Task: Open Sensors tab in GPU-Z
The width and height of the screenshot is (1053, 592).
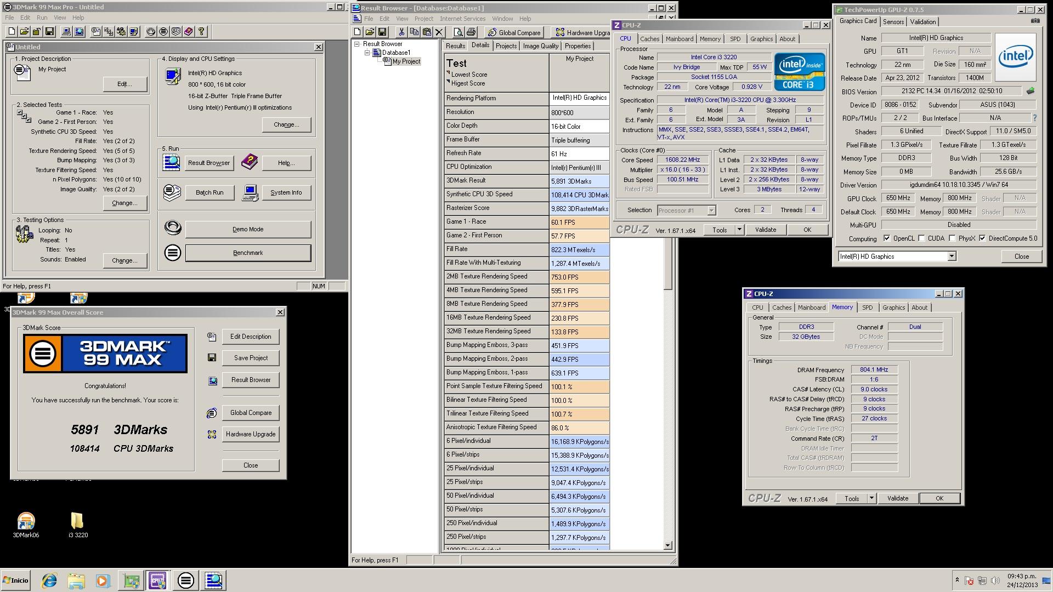Action: [x=893, y=22]
